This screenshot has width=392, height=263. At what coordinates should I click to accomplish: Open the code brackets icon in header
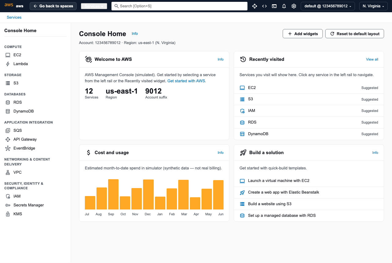click(264, 6)
